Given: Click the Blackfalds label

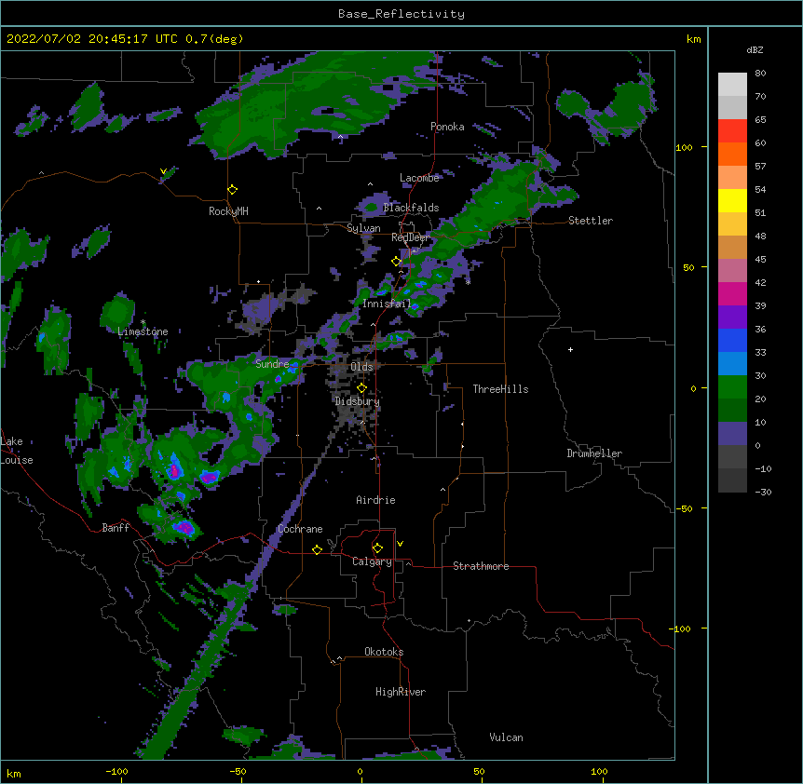Looking at the screenshot, I should 411,208.
